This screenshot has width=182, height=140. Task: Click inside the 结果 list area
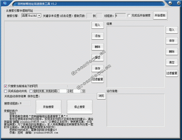point(135,57)
